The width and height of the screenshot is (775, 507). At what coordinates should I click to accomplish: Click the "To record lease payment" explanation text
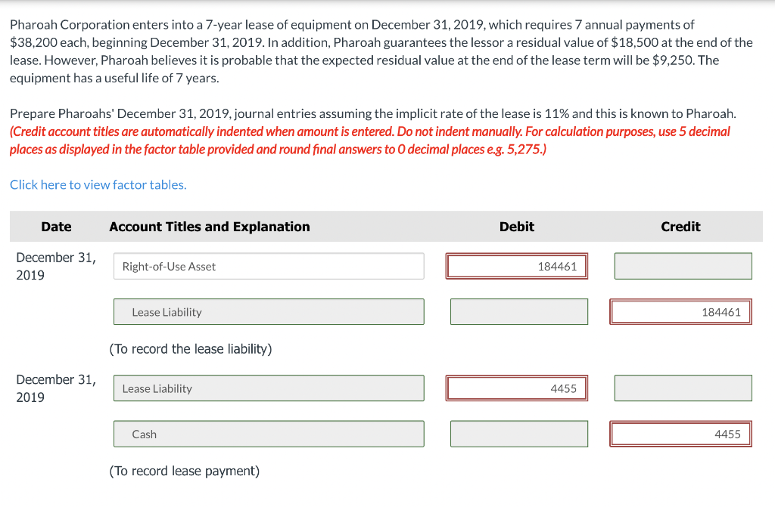point(185,471)
